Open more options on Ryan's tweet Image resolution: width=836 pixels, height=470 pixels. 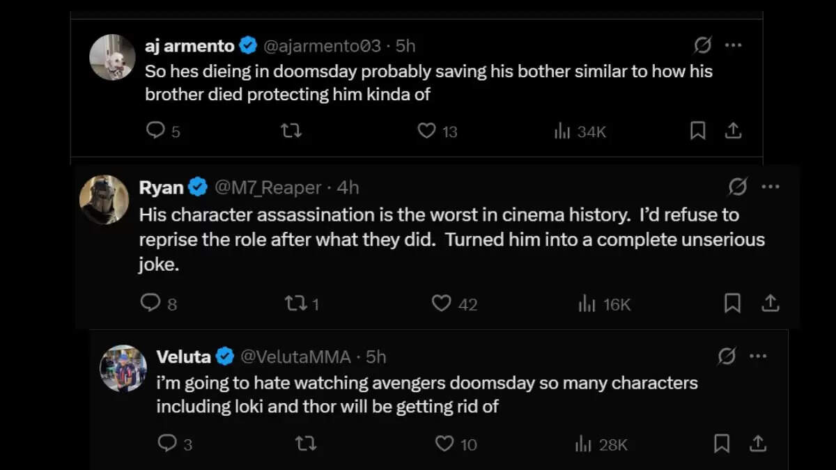coord(770,187)
